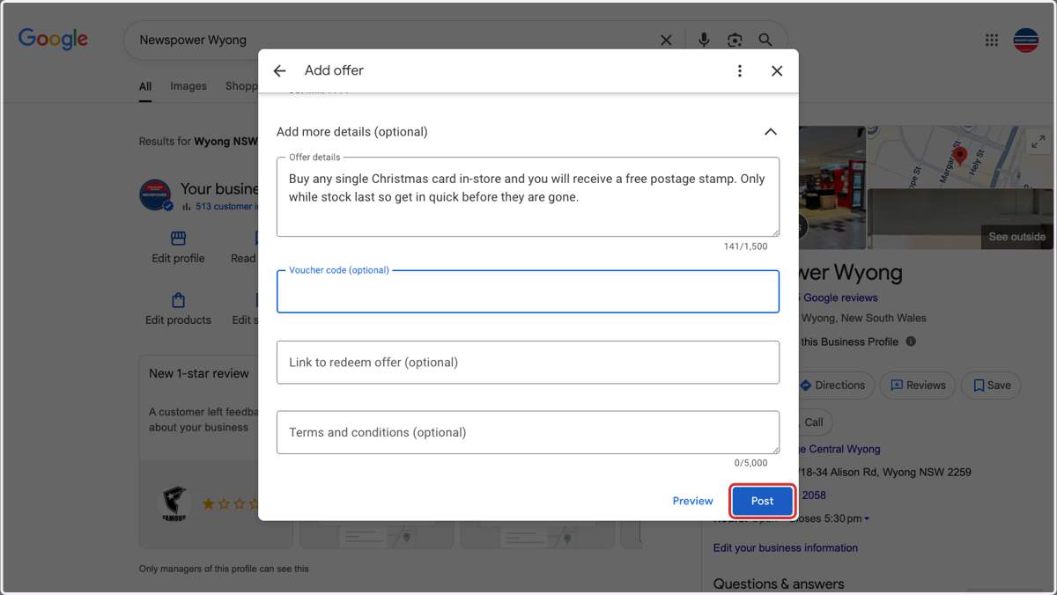Screen dimensions: 1057x595
Task: Expand the opening hours dropdown arrow
Action: tap(867, 519)
